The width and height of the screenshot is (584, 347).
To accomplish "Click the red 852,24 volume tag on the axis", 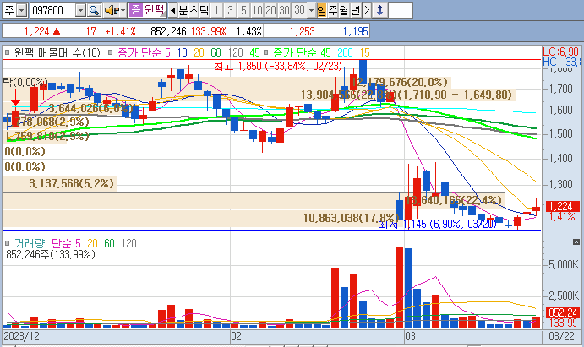I will [563, 312].
